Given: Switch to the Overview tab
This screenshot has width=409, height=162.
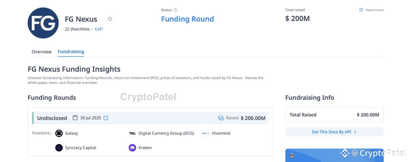Looking at the screenshot, I should (x=42, y=52).
